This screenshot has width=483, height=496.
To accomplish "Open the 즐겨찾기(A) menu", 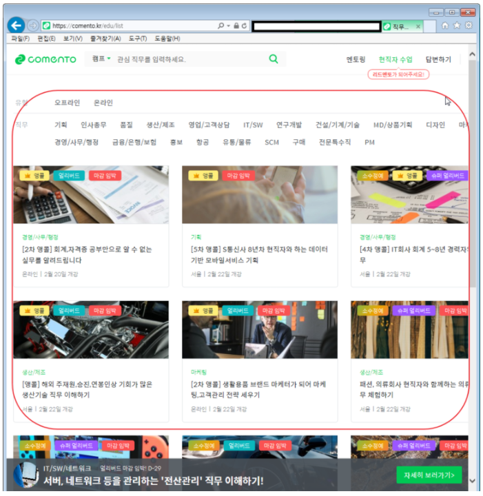I will coord(105,39).
